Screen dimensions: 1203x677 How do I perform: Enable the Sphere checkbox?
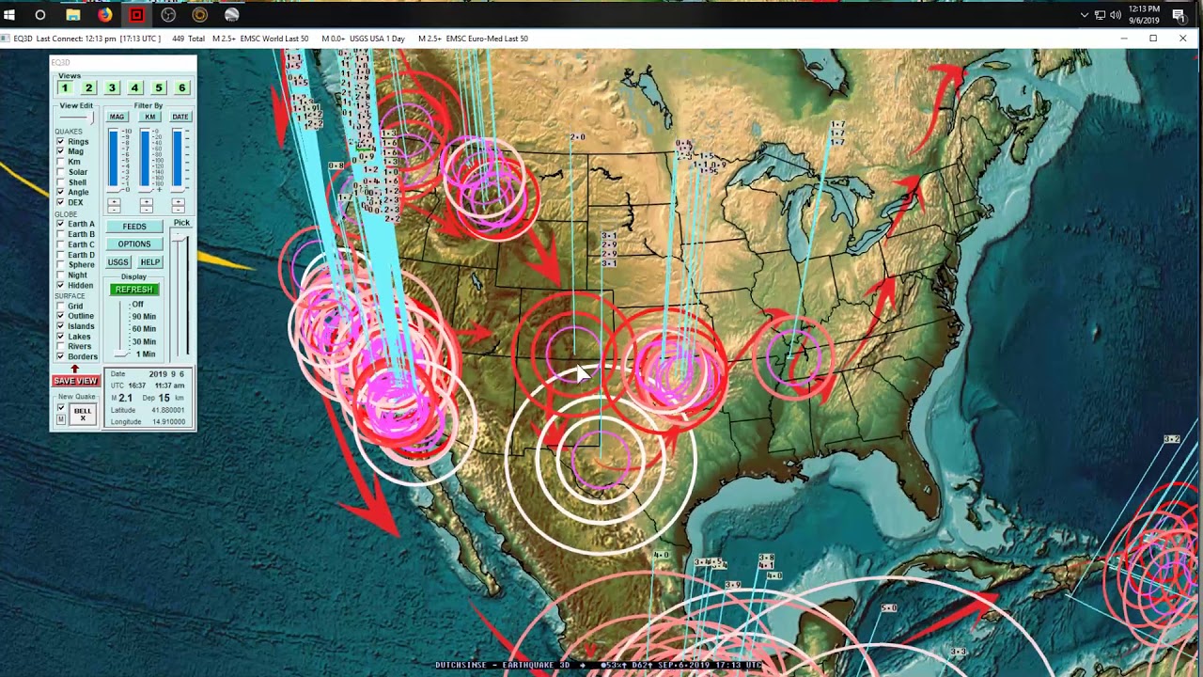60,265
